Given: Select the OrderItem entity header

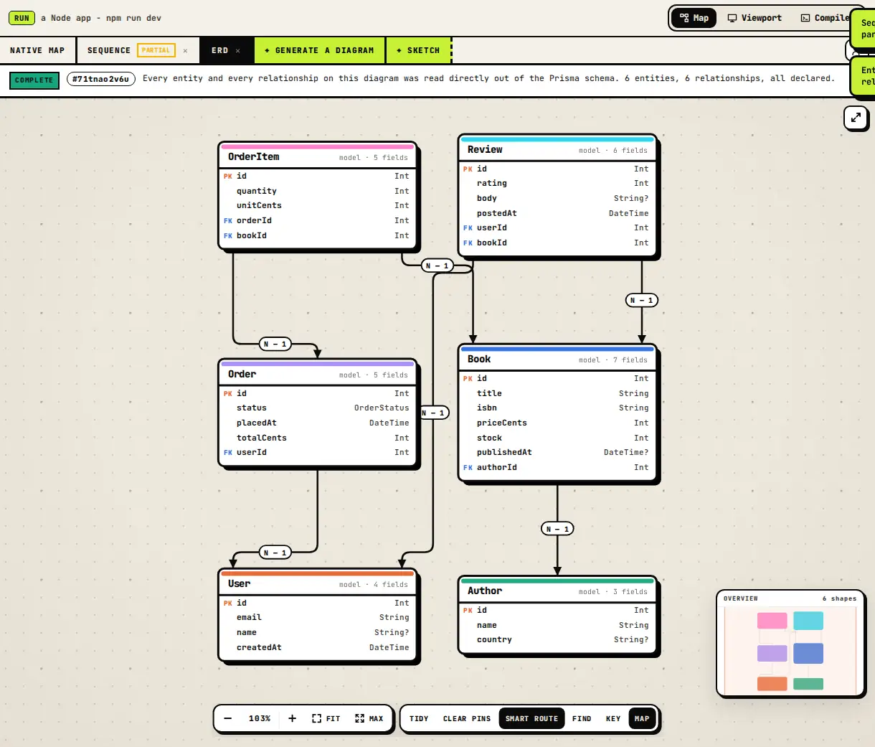Looking at the screenshot, I should 318,157.
